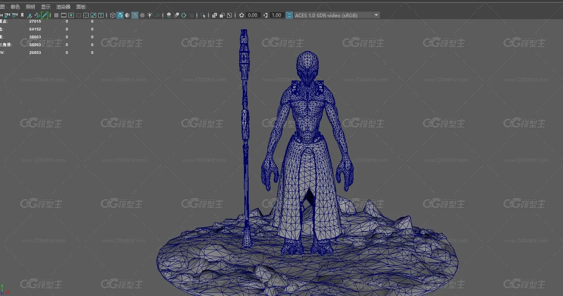Screen dimensions: 563x296
Task: Toggle the Resolution Gate icon
Action: [71, 15]
